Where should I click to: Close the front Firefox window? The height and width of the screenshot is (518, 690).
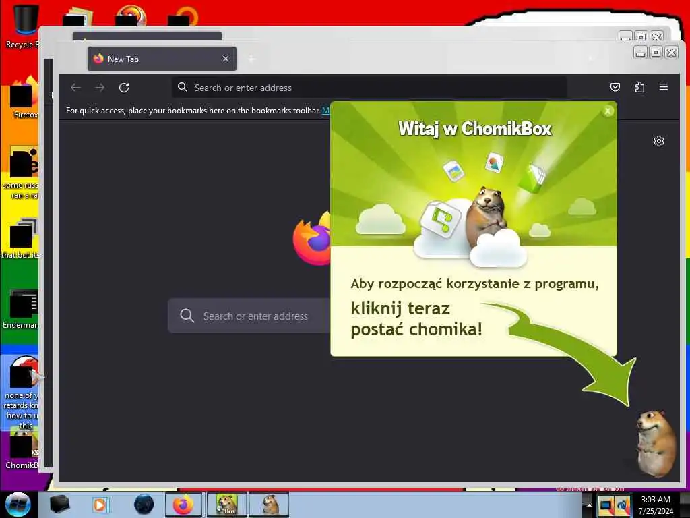pyautogui.click(x=672, y=53)
